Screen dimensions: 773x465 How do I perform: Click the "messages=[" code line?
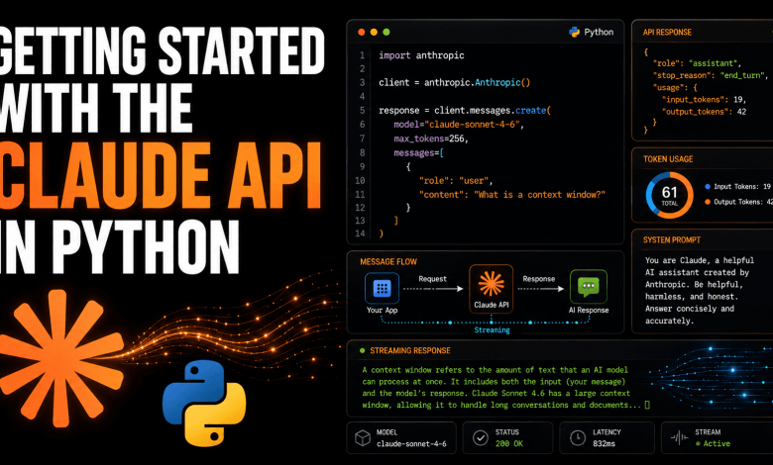[x=418, y=153]
